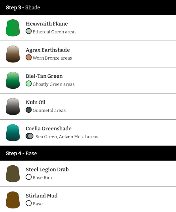Click the Worn Bronze color swatch circle

coord(29,57)
